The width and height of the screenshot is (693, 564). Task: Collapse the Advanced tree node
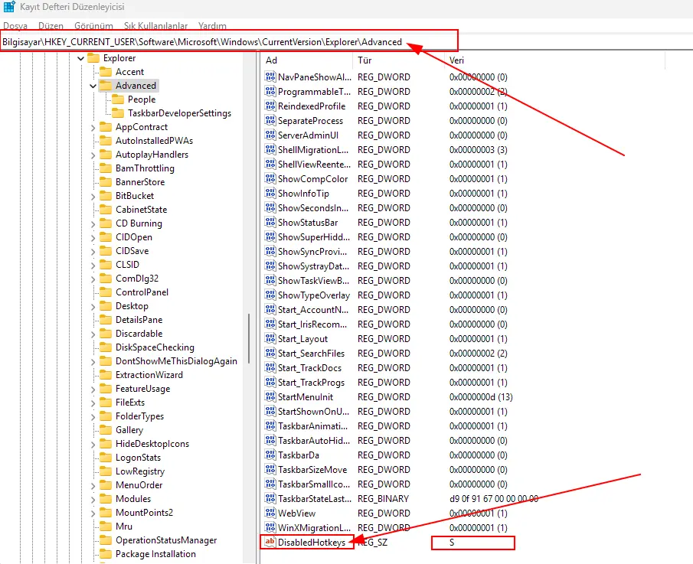(x=93, y=86)
